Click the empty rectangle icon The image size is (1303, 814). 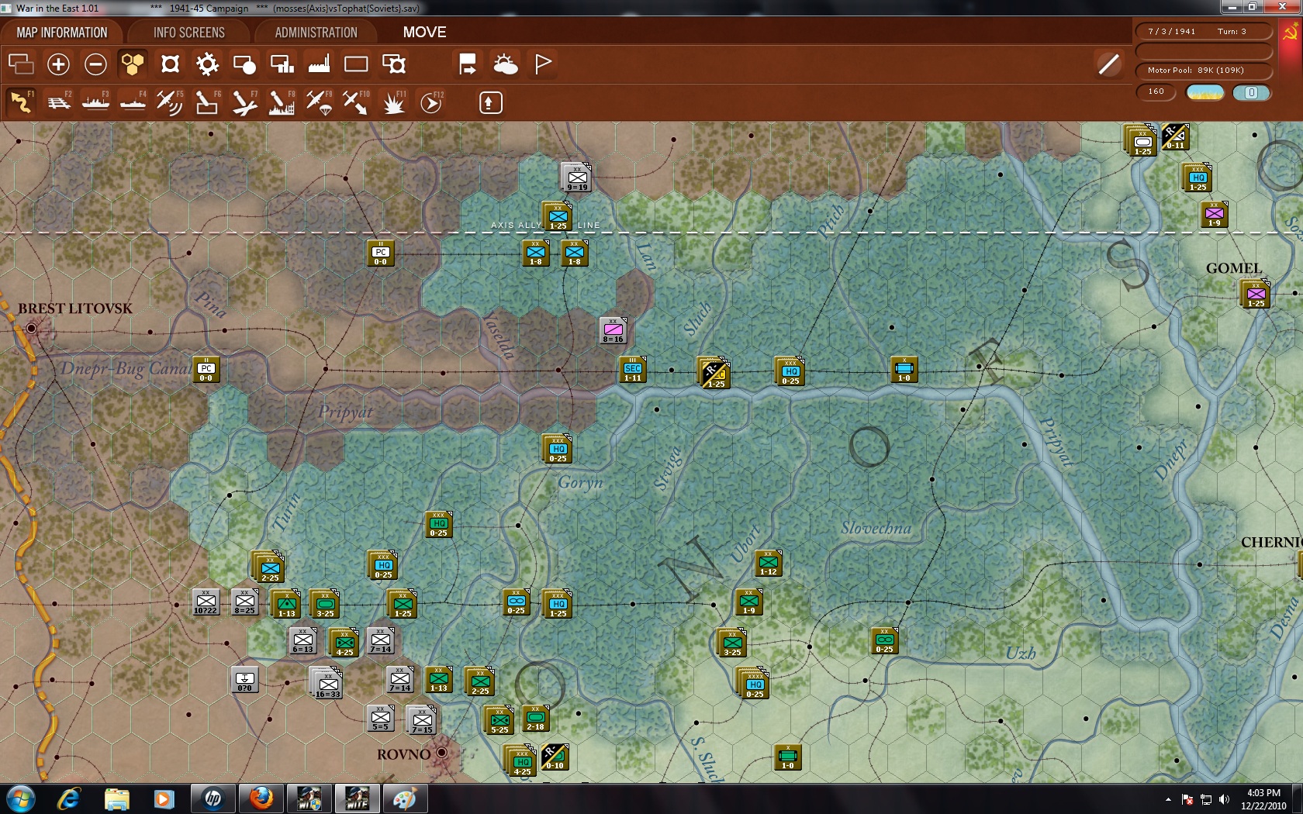coord(356,64)
